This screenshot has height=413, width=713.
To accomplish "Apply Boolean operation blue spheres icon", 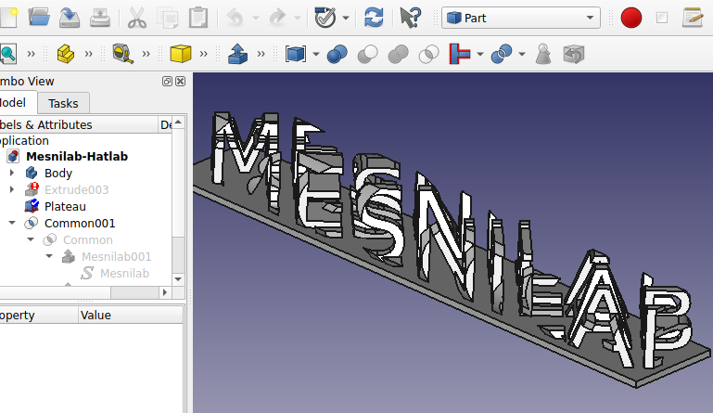I will click(337, 54).
